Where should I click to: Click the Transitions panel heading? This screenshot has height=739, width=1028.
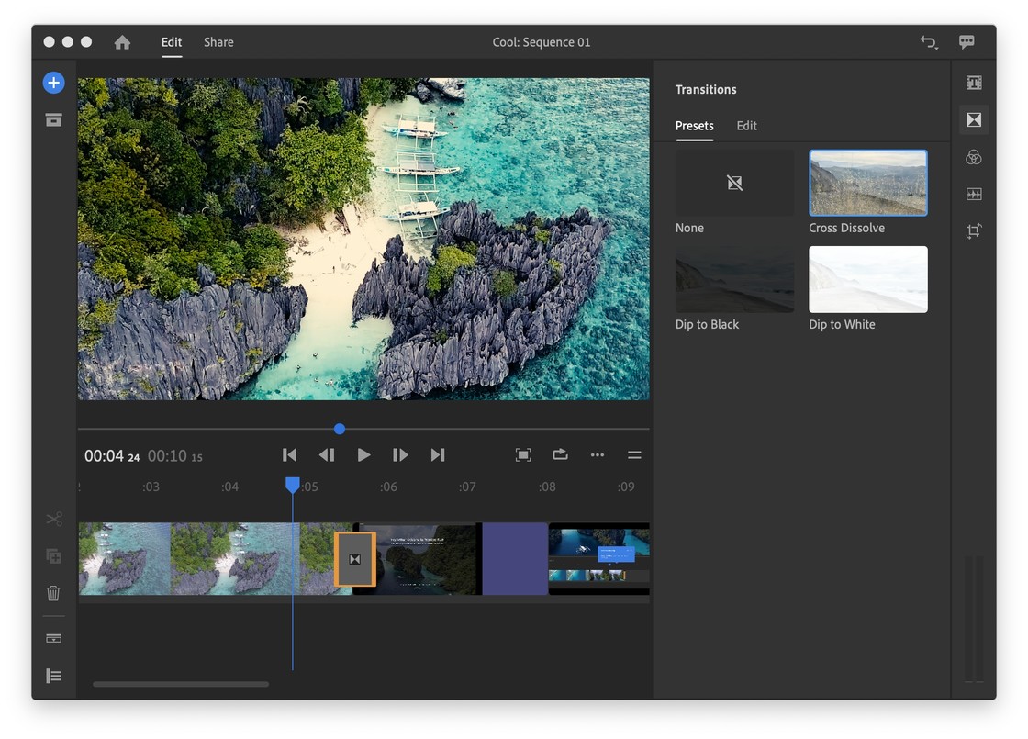[x=706, y=89]
